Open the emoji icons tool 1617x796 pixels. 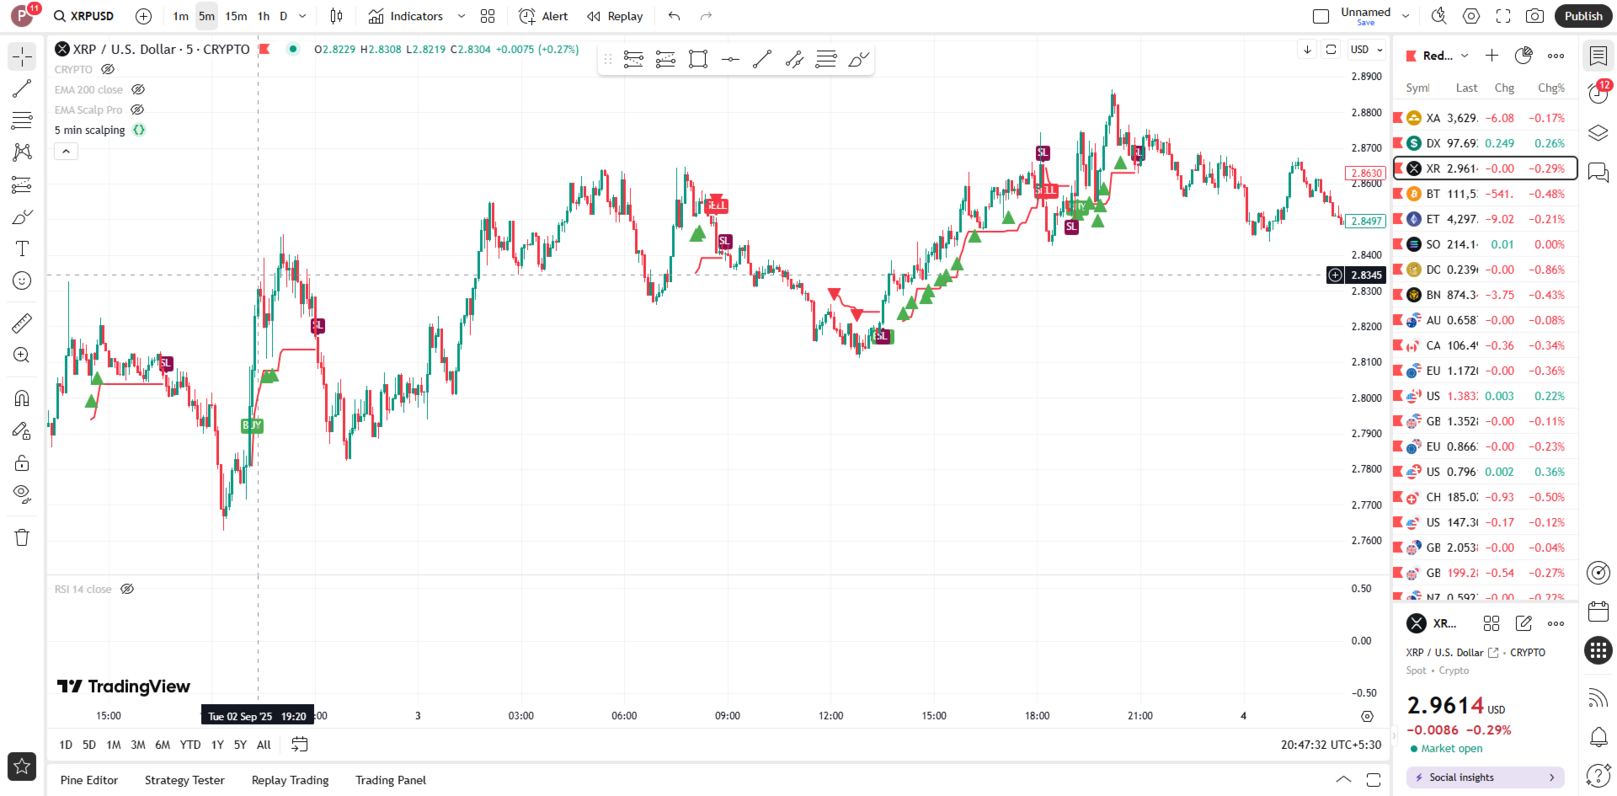[22, 280]
